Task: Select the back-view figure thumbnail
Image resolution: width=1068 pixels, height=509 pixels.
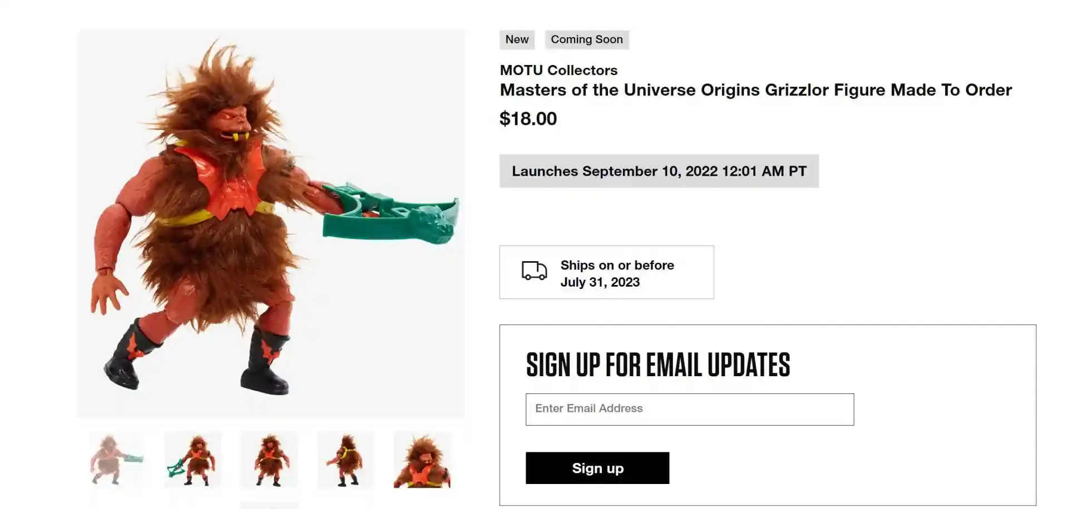Action: pos(345,460)
